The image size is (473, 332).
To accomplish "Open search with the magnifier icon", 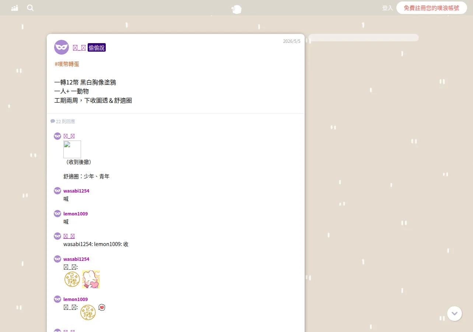I will [31, 8].
